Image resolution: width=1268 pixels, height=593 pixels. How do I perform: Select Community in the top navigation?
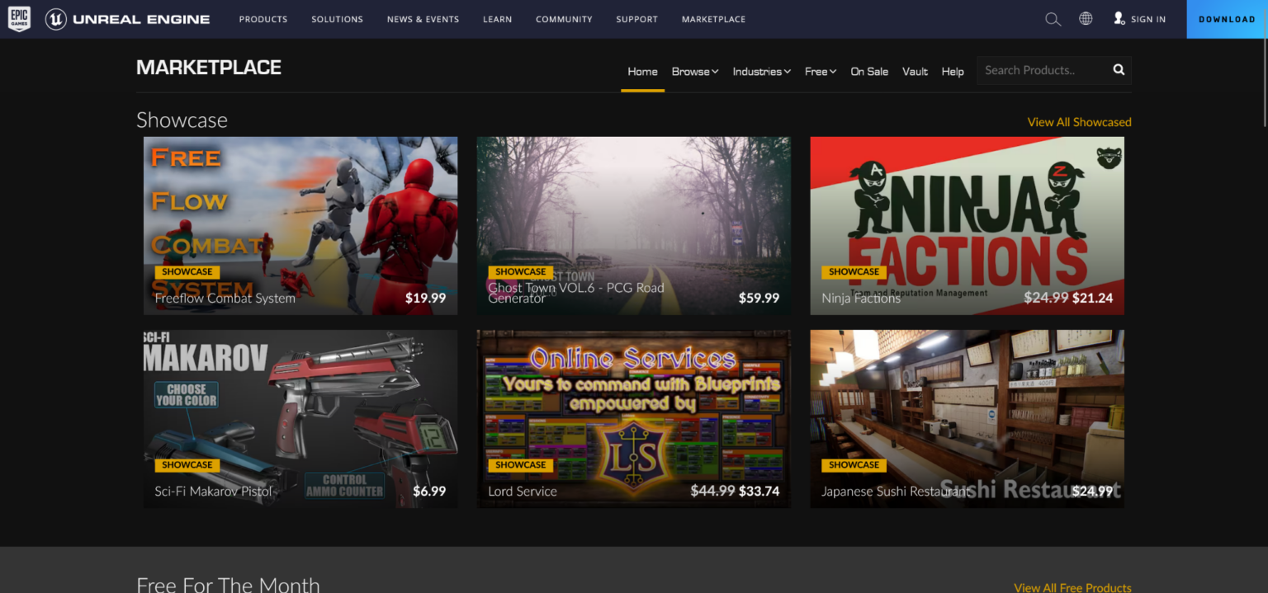tap(564, 19)
